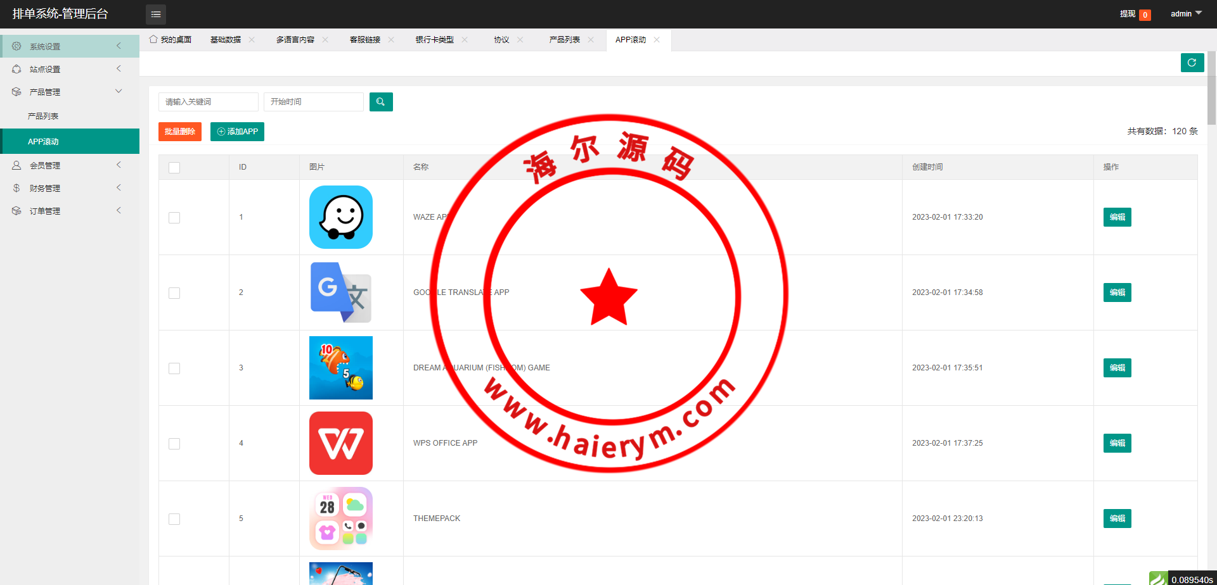Click the 添加APP button

pyautogui.click(x=237, y=132)
